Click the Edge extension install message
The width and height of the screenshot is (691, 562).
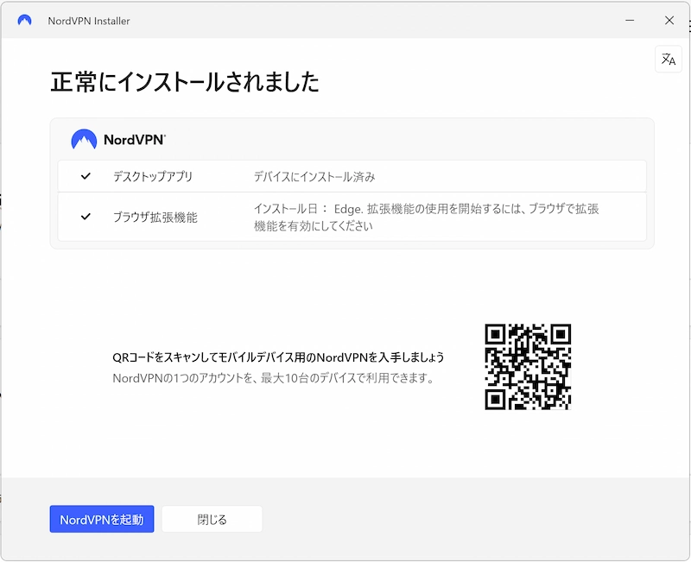426,218
